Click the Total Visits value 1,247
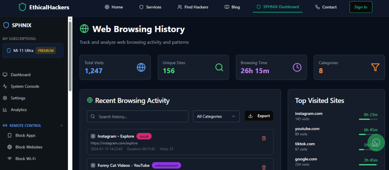Screen dimensions: 389x170 (93, 71)
